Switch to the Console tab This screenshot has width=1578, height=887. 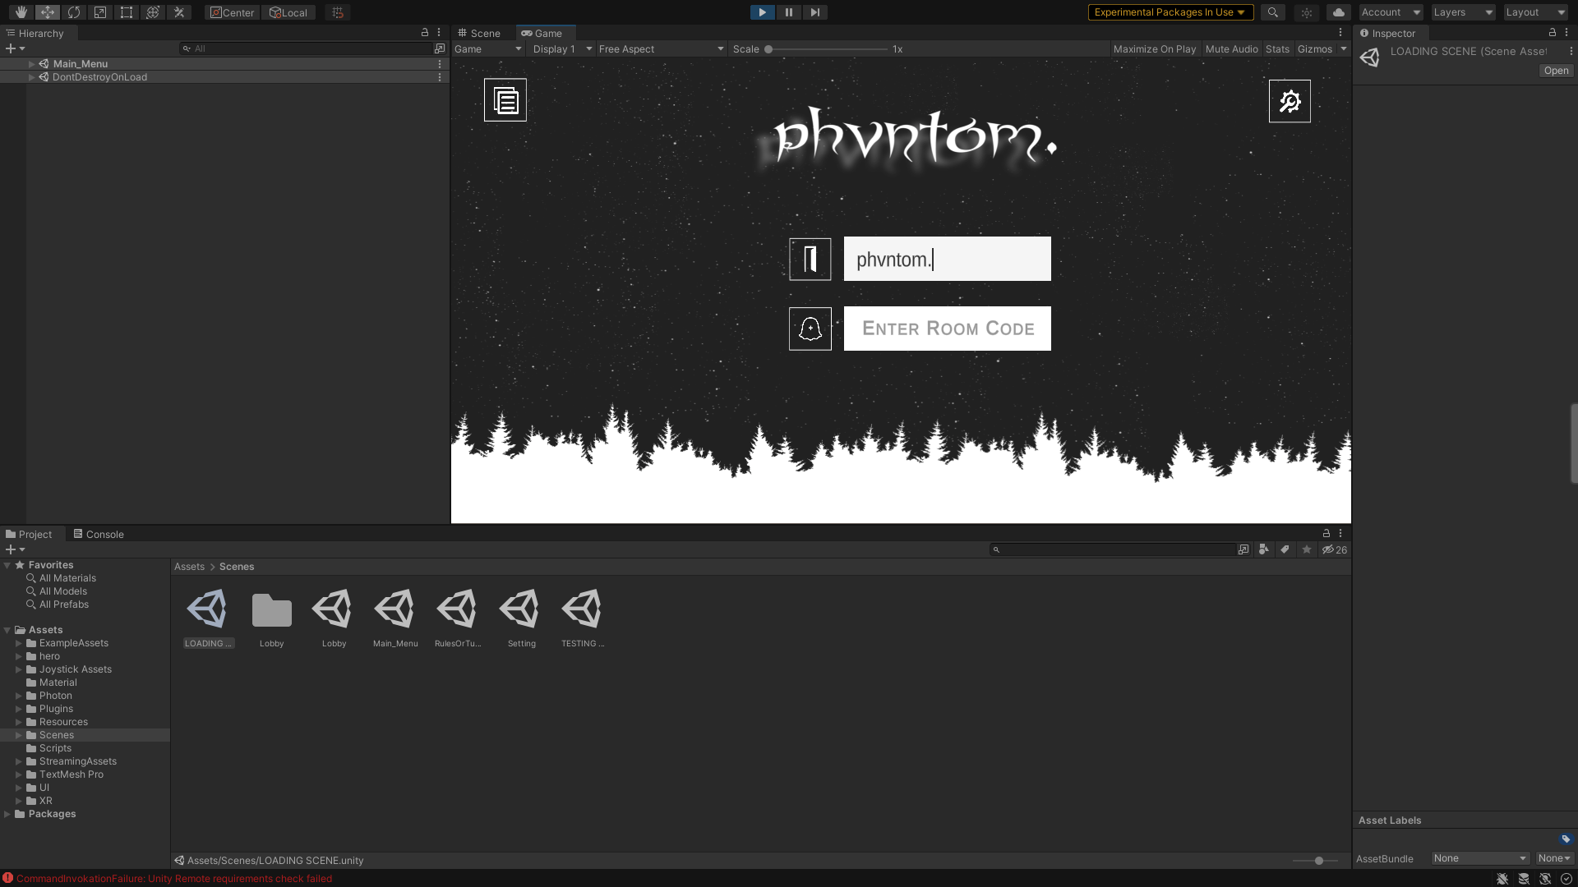tap(99, 534)
